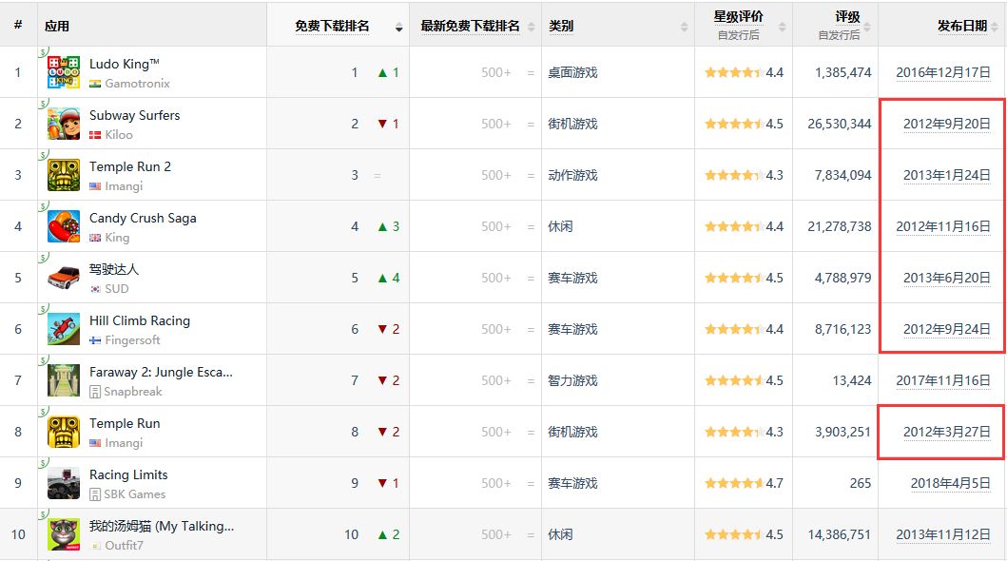Click US flag beside Imangi in Temple Run 2 row

95,186
